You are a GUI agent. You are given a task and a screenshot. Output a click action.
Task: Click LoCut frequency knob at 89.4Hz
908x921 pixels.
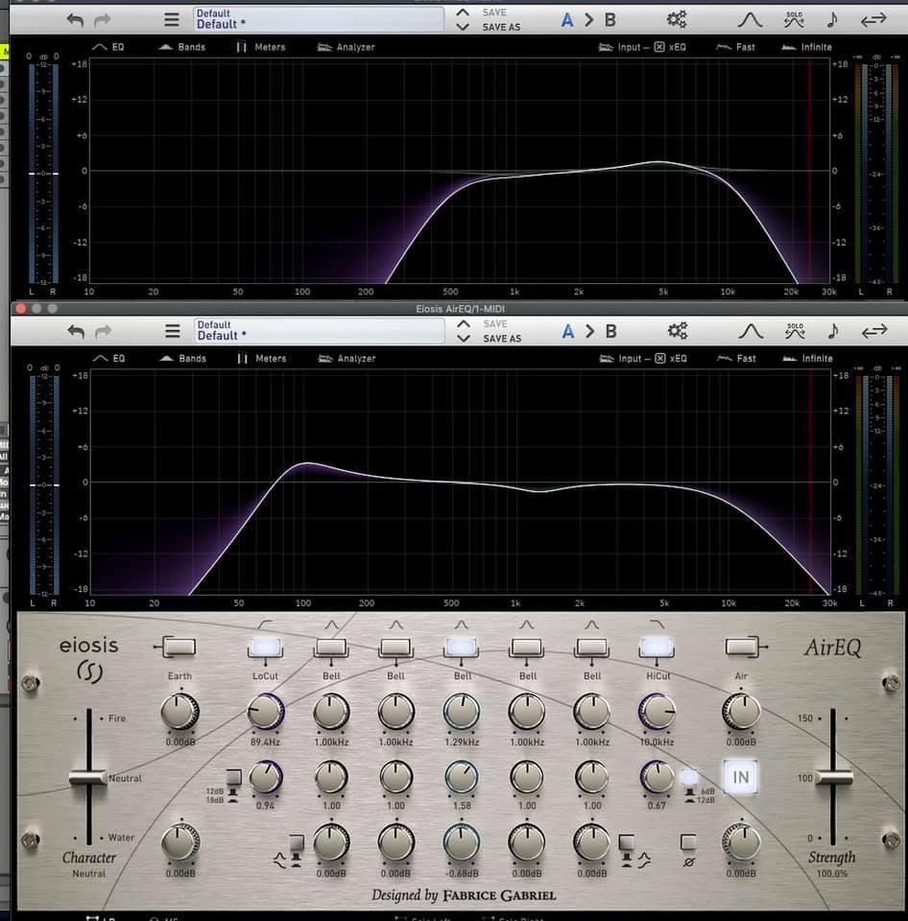[266, 711]
